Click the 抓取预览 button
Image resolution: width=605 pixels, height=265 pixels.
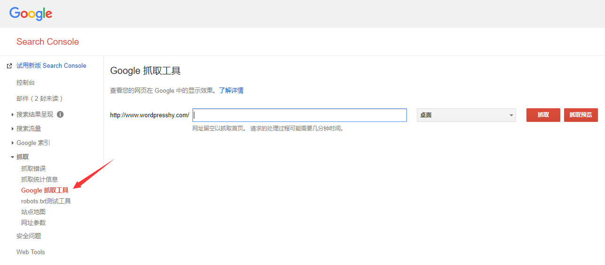click(x=581, y=115)
